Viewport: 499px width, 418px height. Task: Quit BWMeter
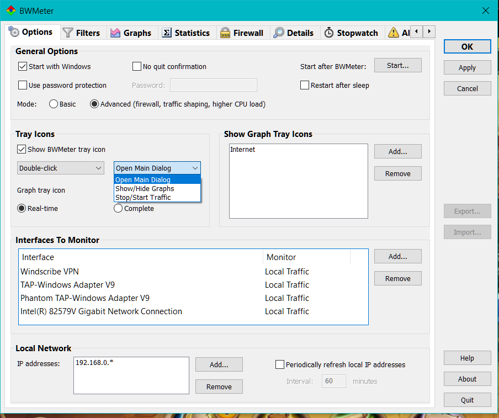coord(467,400)
